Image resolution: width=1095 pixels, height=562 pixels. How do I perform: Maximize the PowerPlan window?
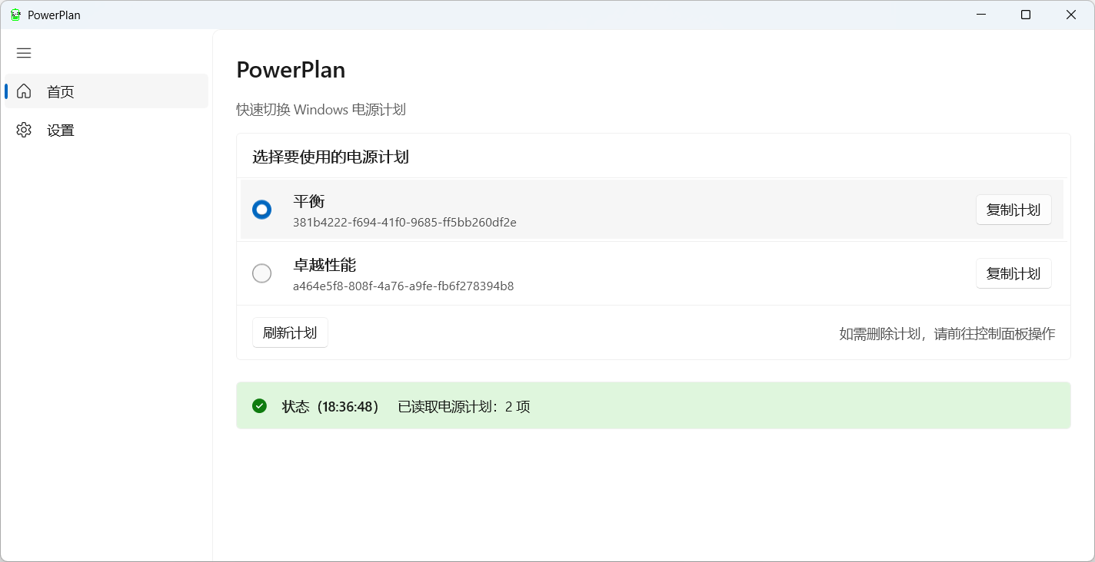1026,15
